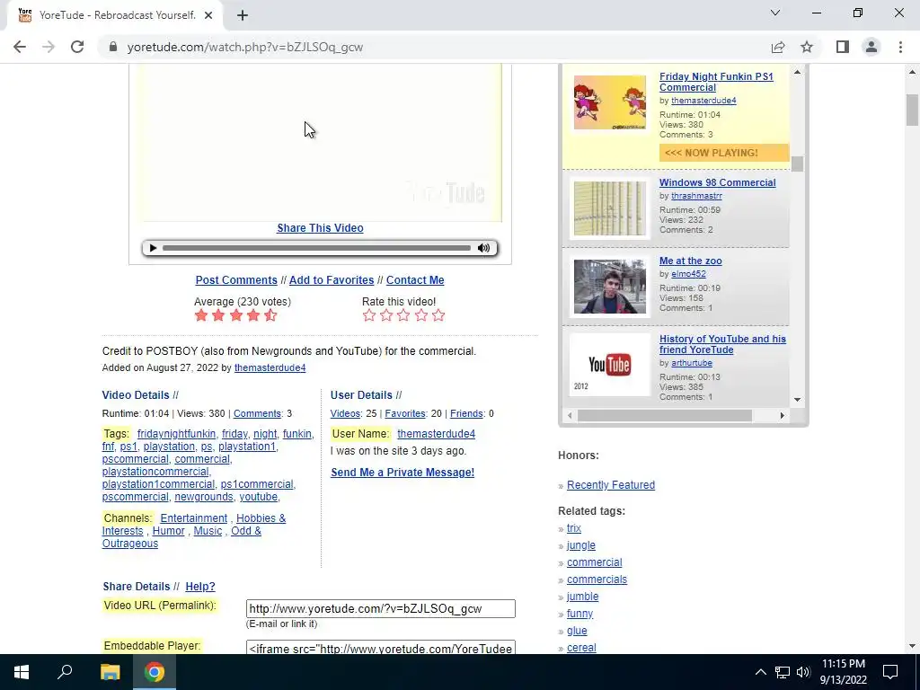The height and width of the screenshot is (690, 920).
Task: Click the Video URL permalink field
Action: (380, 609)
